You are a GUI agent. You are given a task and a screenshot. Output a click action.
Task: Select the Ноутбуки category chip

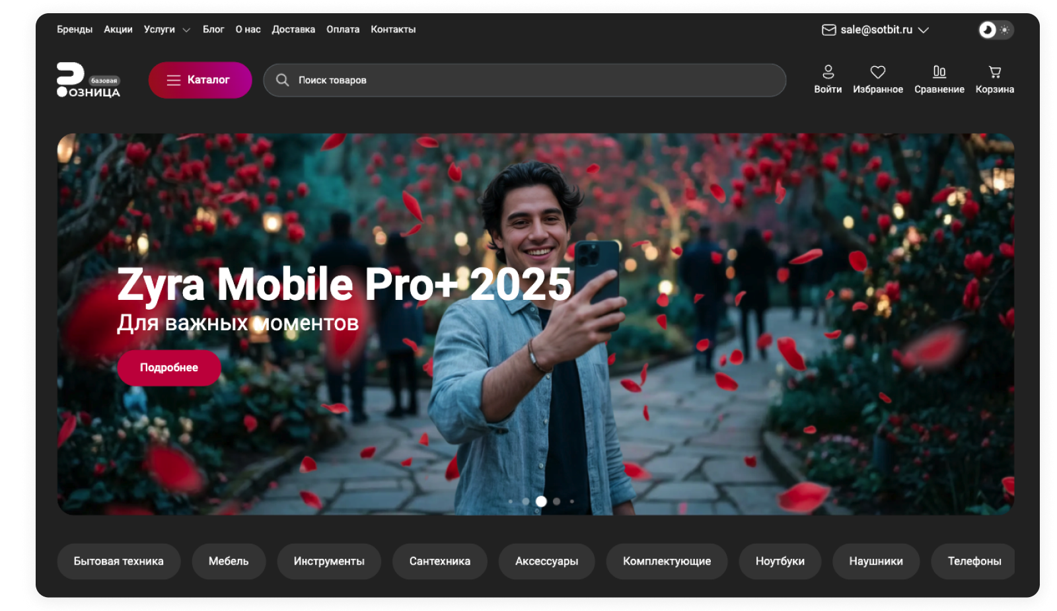click(780, 561)
